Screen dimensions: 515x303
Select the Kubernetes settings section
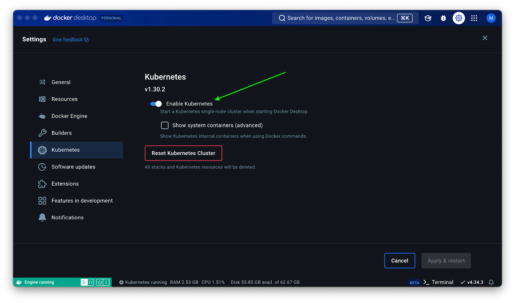pos(77,150)
